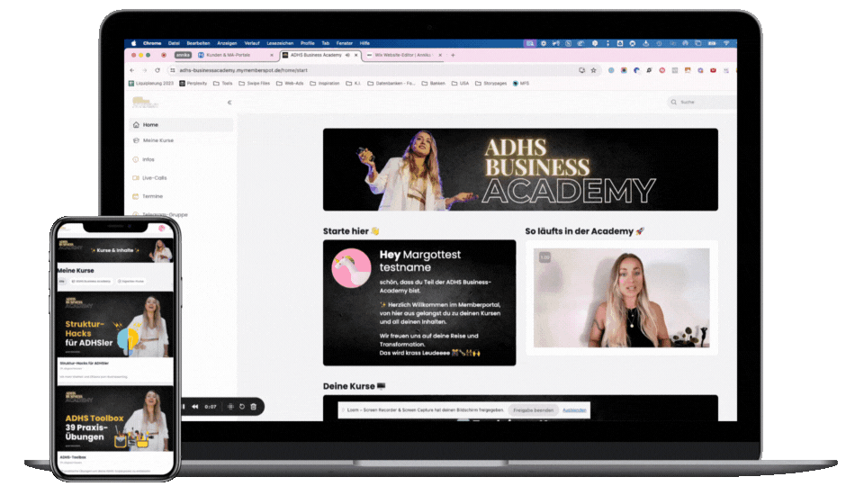
Task: Click the unicorn profile avatar in welcome card
Action: (x=352, y=268)
